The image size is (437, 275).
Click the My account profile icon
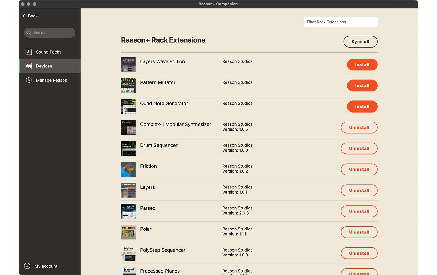(27, 266)
